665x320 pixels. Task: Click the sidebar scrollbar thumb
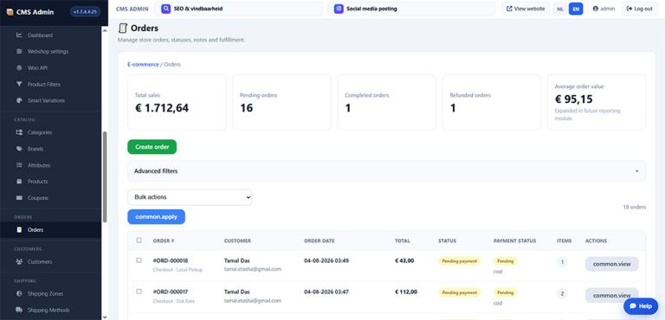tap(105, 176)
